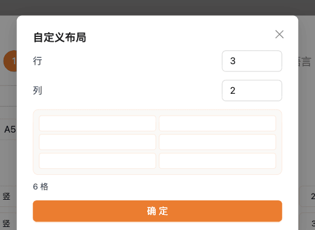Select the bottom-right preview grid cell
Viewport: 315px width, 230px height.
[x=217, y=161]
